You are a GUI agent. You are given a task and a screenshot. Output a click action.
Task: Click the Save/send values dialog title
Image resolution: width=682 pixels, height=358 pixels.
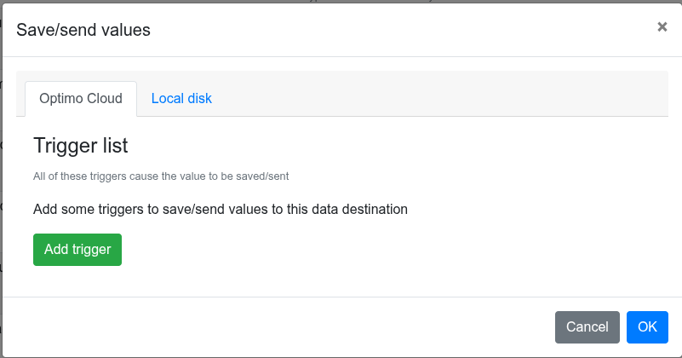pos(83,30)
